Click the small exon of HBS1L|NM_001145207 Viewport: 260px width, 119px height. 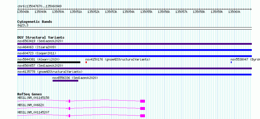pyautogui.click(x=69, y=116)
